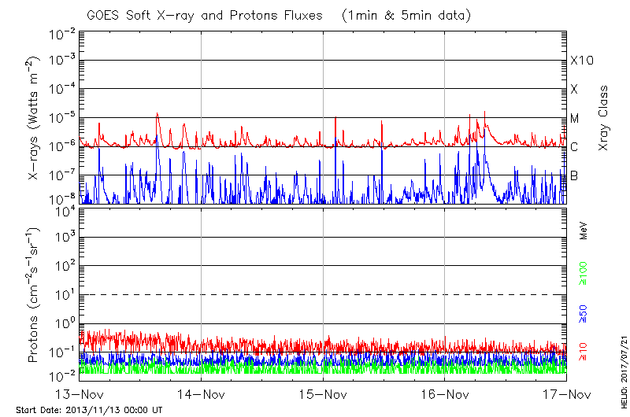630x417 pixels.
Task: Click the "Start Date: 2013/11/13 00:00 UT" text
Action: point(89,410)
